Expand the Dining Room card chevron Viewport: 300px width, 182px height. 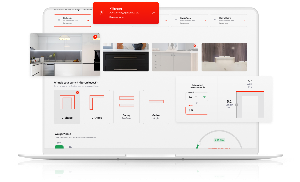click(245, 20)
